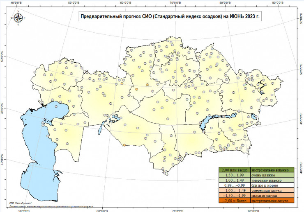Click the compass rose icon
The image size is (304, 212).
(x=18, y=18)
